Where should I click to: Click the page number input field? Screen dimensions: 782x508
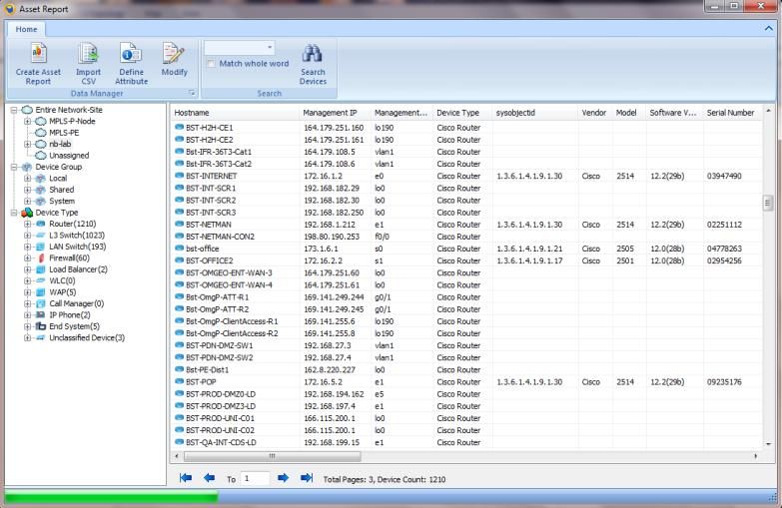coord(255,479)
